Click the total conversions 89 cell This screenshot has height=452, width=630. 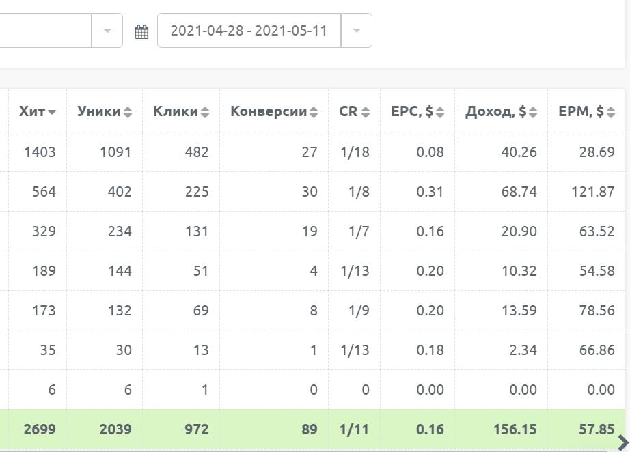(309, 429)
